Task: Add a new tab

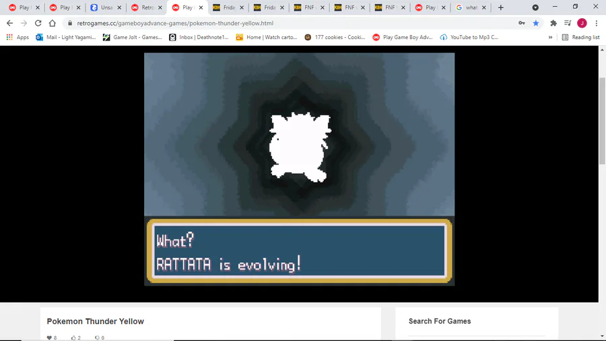Action: tap(500, 7)
